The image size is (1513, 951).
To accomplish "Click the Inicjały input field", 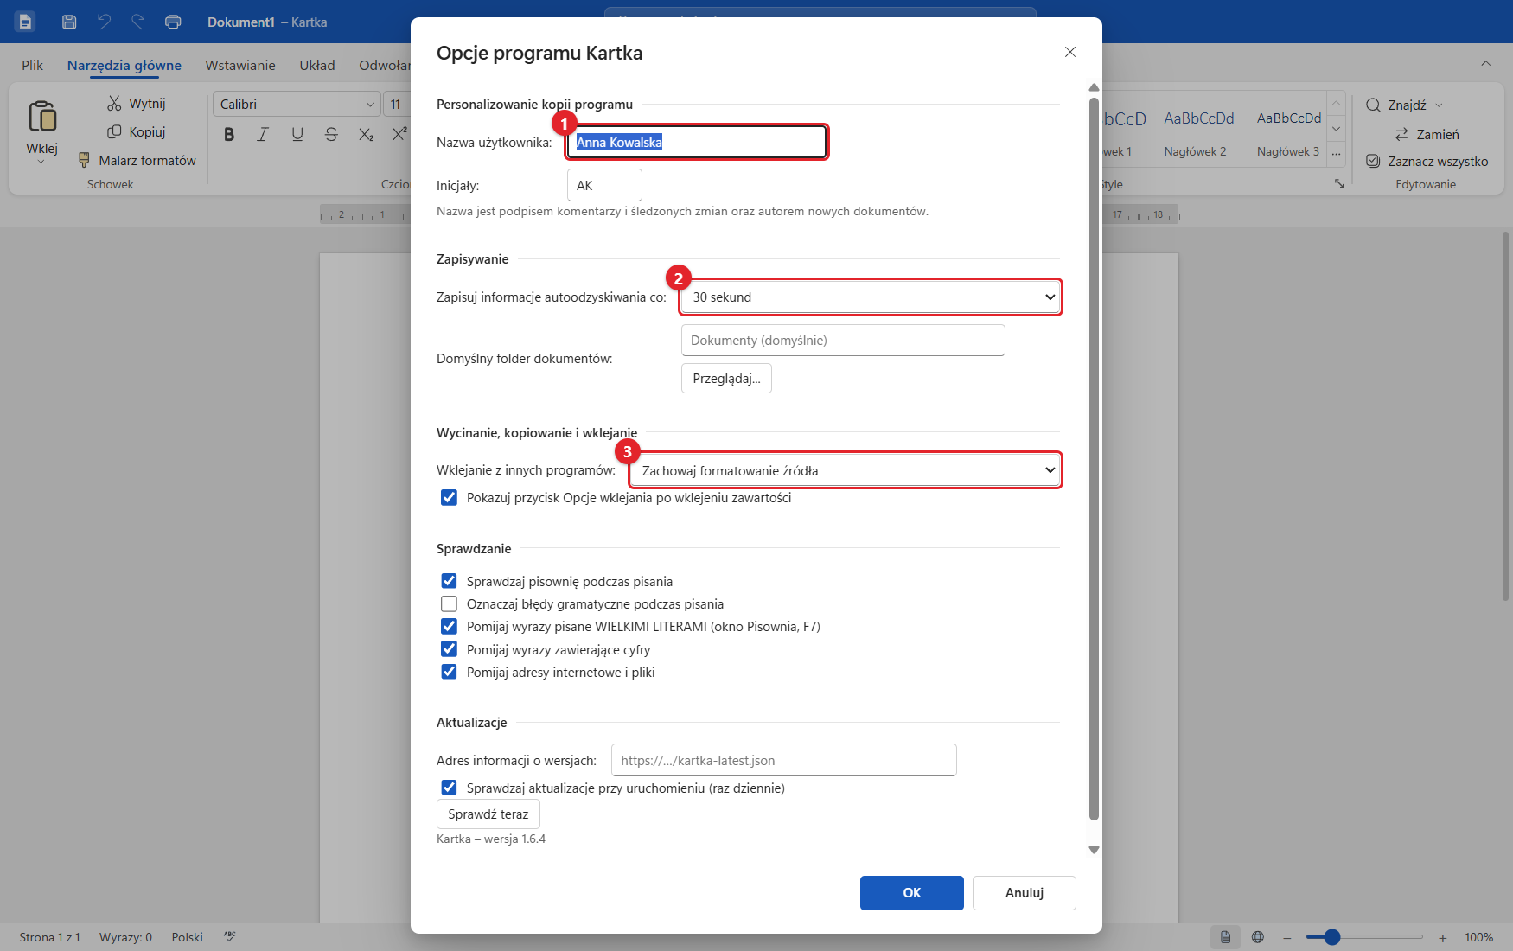I will pos(604,185).
